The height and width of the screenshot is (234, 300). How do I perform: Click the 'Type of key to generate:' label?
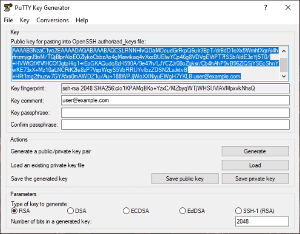(x=40, y=204)
